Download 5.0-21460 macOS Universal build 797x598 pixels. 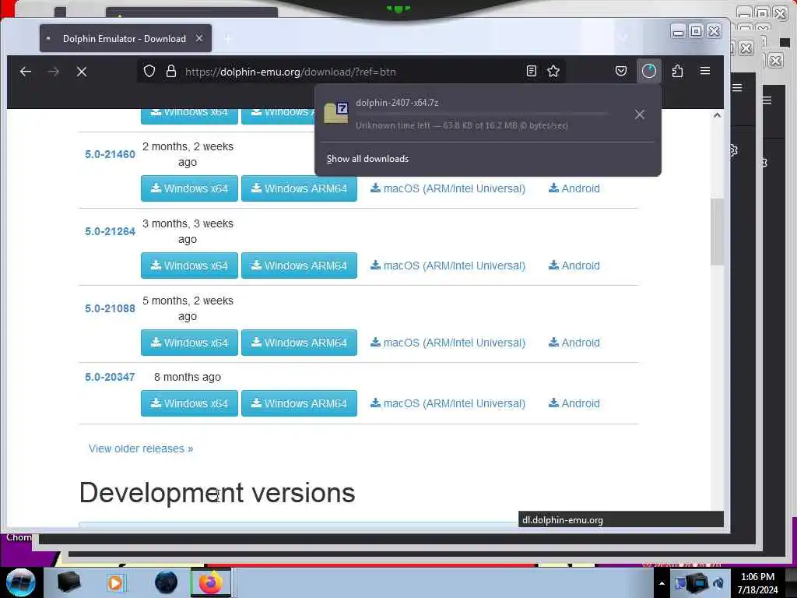coord(448,188)
